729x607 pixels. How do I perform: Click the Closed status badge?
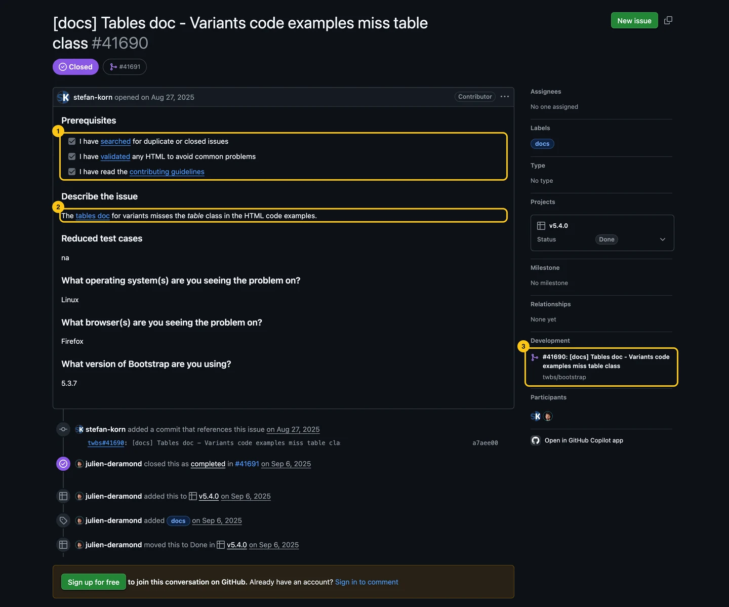75,67
